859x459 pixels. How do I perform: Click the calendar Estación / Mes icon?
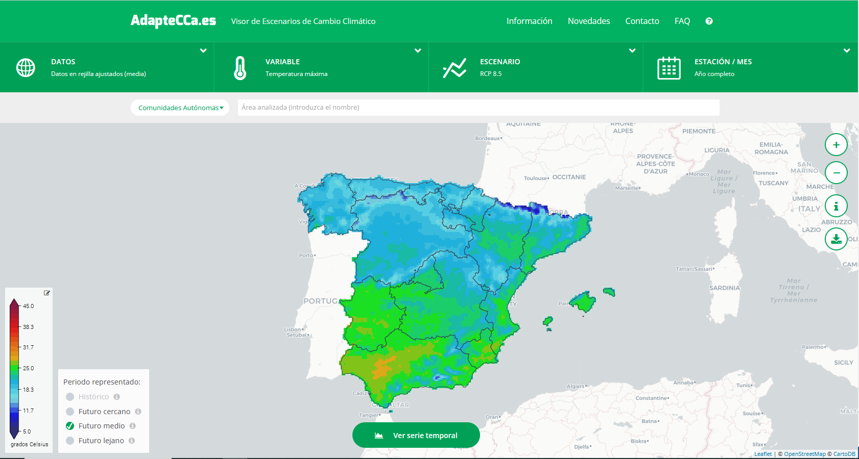[669, 68]
